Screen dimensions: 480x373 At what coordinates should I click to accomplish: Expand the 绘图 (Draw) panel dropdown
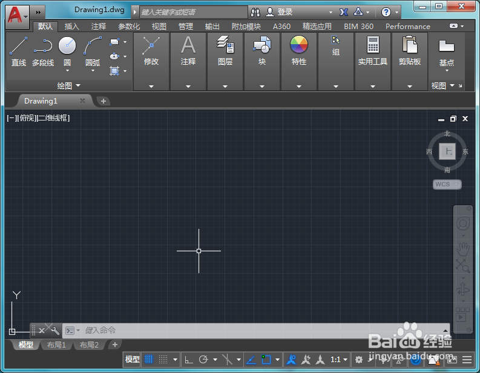pyautogui.click(x=77, y=86)
